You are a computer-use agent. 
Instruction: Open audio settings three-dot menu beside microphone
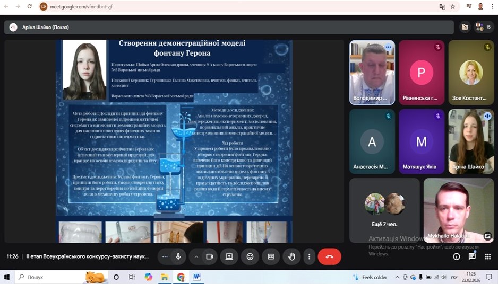[x=165, y=256]
